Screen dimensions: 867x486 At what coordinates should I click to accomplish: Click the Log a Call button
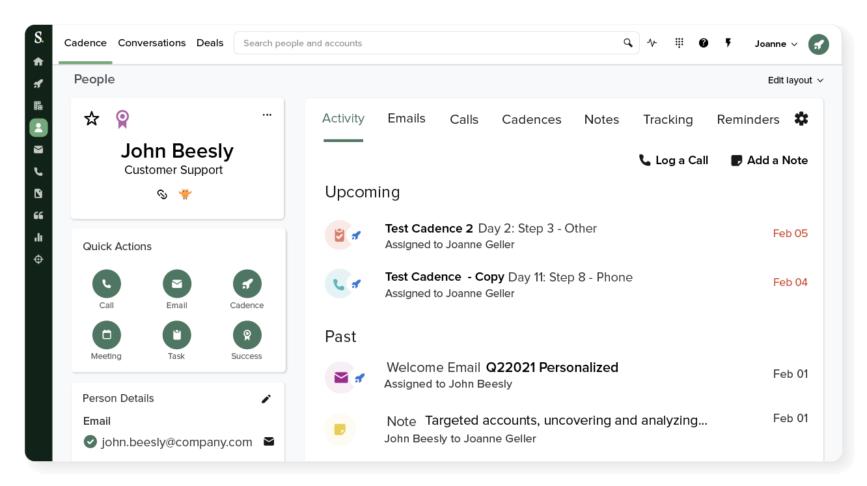[x=674, y=160]
